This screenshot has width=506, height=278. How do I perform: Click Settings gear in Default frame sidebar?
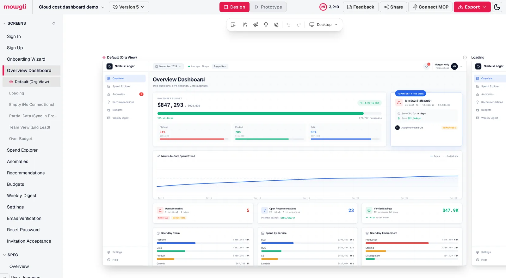coord(109,252)
